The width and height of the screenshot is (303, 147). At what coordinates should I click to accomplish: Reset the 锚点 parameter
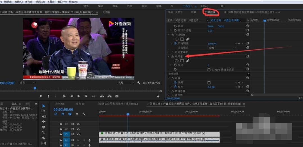tap(248, 26)
